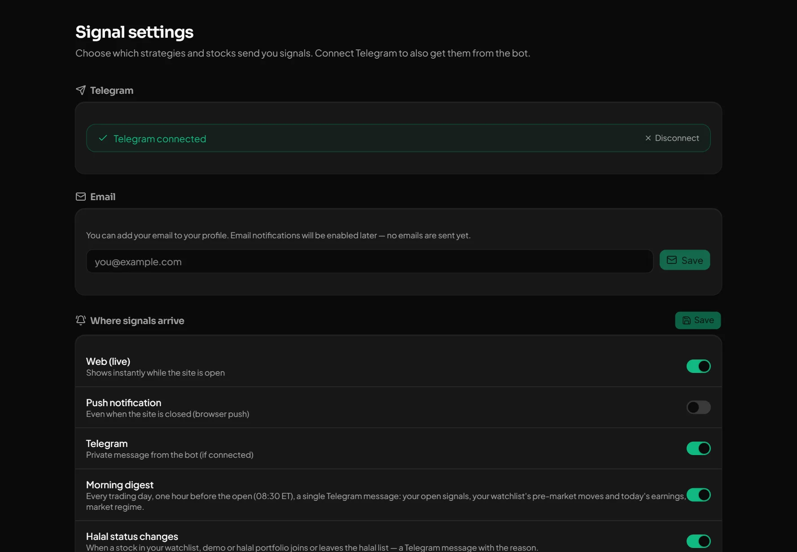Click the Email section heading text
Screen dimensions: 797x552
[103, 197]
